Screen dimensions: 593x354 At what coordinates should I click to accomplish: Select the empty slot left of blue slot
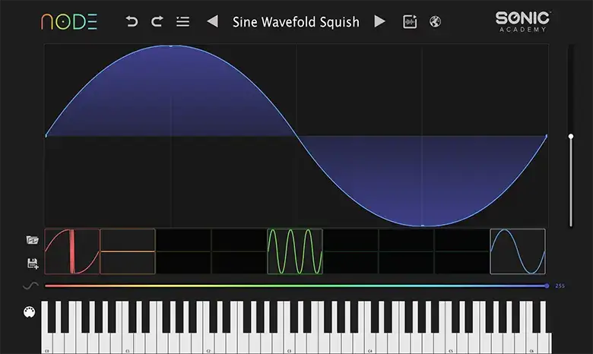(x=461, y=251)
